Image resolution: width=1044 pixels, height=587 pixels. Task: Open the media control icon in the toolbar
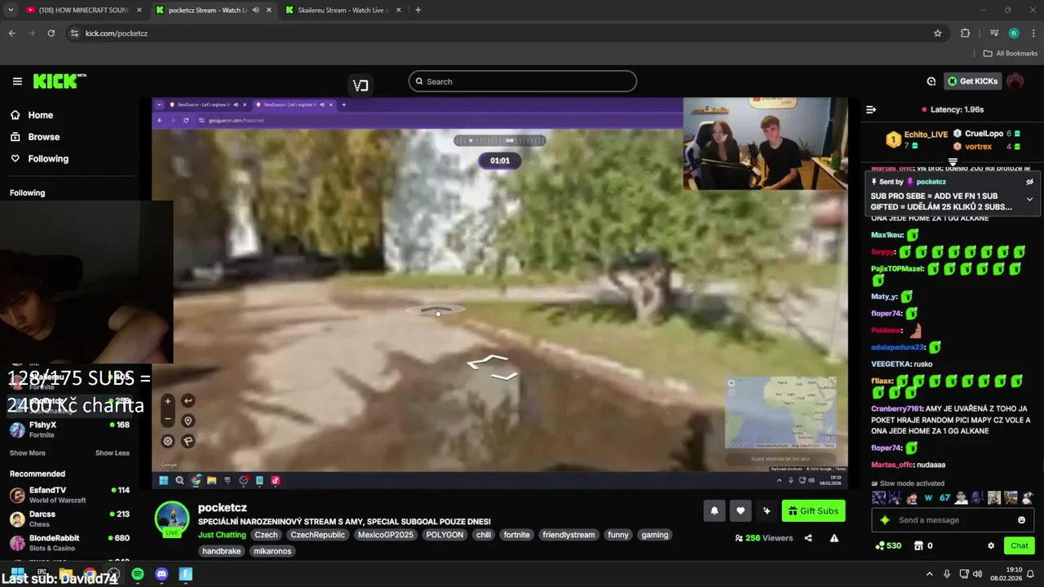(993, 33)
